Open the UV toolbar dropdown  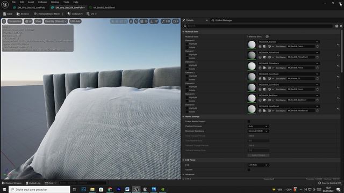[91, 14]
